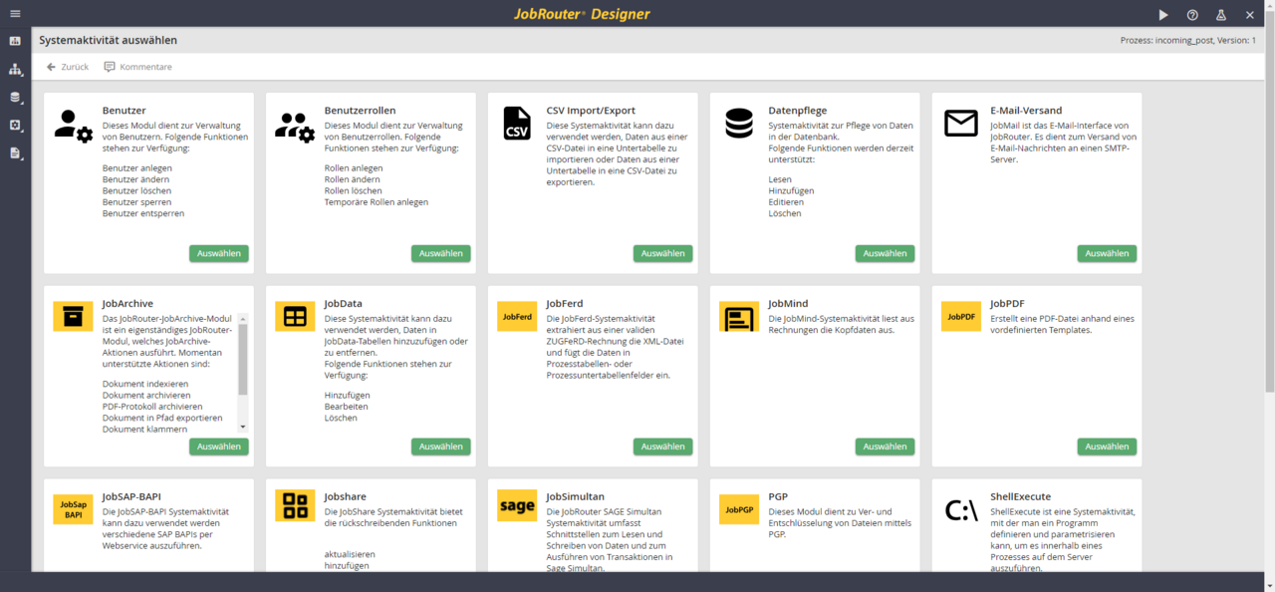Click the 'Systemaktivität auswählen' page heading
The height and width of the screenshot is (592, 1275).
point(109,40)
